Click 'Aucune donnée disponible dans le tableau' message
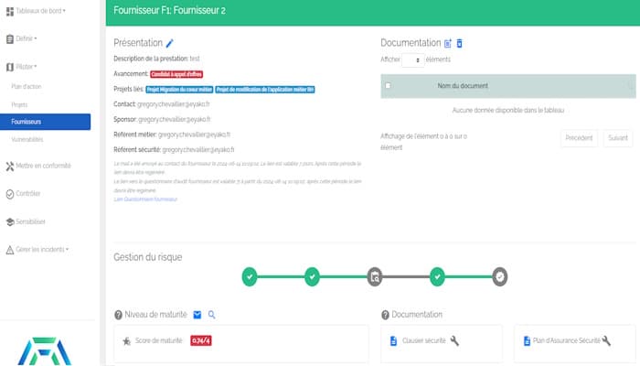This screenshot has height=366, width=640. pos(508,111)
